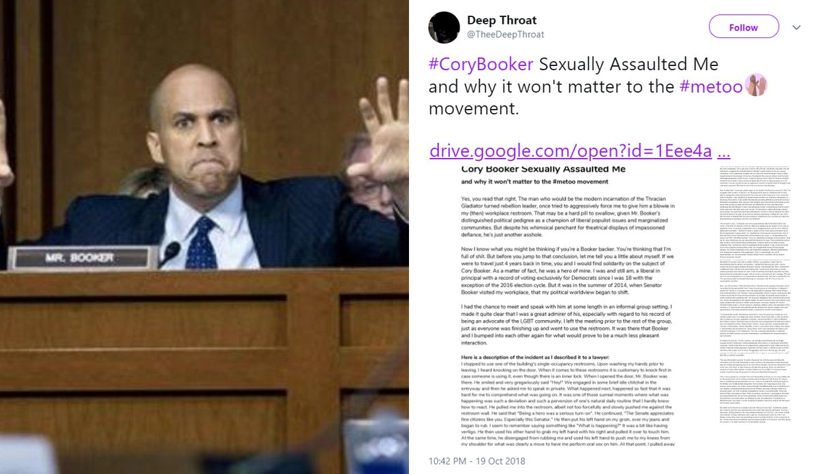This screenshot has height=474, width=818.
Task: Open the Deep Throat profile avatar
Action: click(x=443, y=27)
